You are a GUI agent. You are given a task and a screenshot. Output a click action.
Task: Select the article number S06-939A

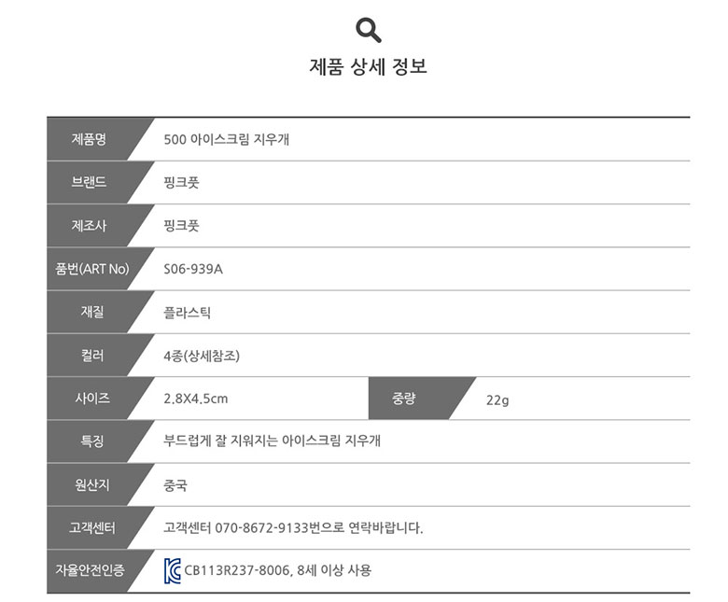tap(193, 269)
